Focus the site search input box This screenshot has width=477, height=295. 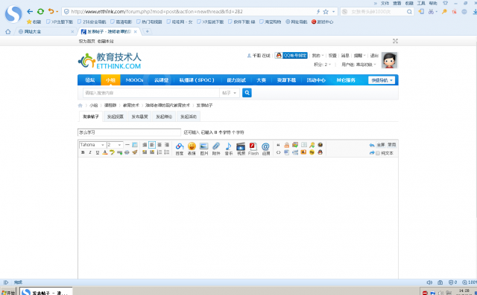(151, 93)
